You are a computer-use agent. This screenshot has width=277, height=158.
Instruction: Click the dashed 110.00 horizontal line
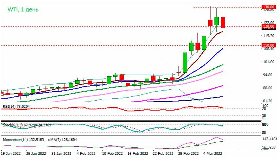(119, 45)
